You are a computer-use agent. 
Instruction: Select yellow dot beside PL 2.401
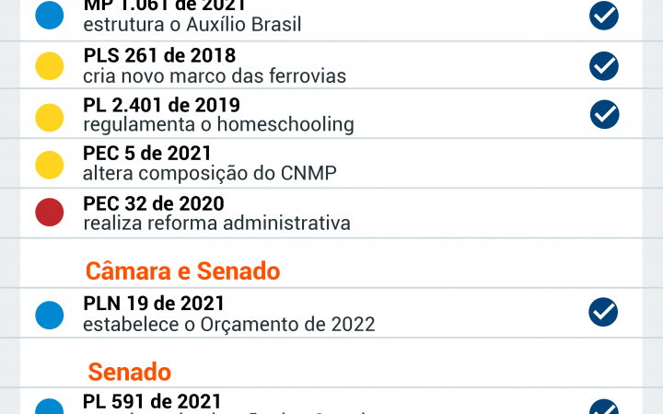[50, 116]
